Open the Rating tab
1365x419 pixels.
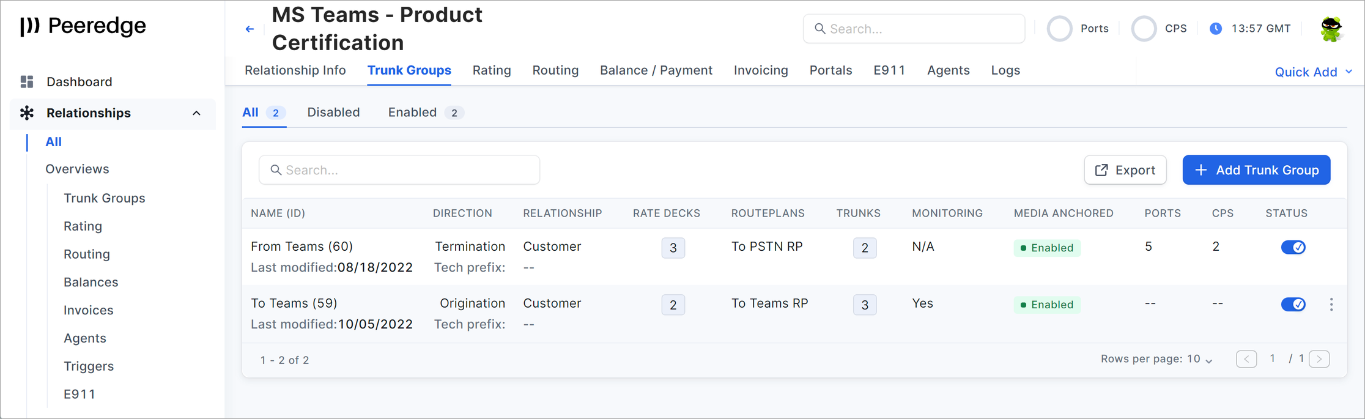click(492, 70)
